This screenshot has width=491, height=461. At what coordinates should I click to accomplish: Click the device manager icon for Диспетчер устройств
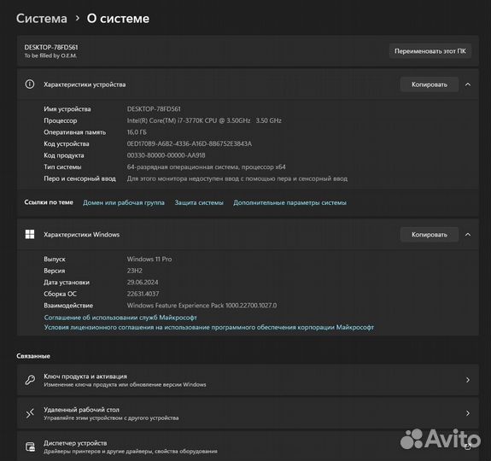tap(30, 446)
